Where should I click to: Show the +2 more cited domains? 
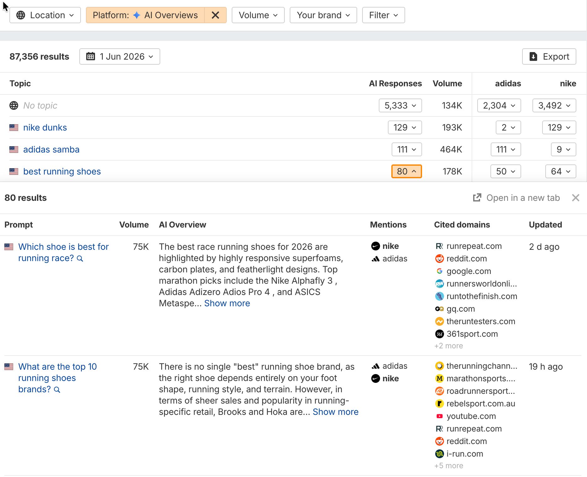coord(449,346)
